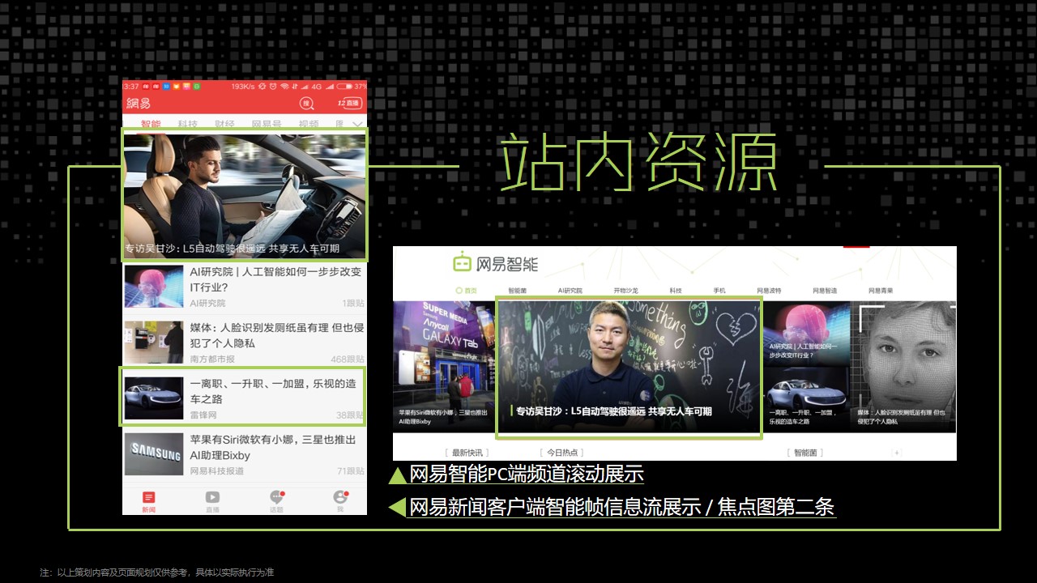Screen dimensions: 1037x583
Task: Open AI研究院 in the website nav
Action: click(570, 290)
